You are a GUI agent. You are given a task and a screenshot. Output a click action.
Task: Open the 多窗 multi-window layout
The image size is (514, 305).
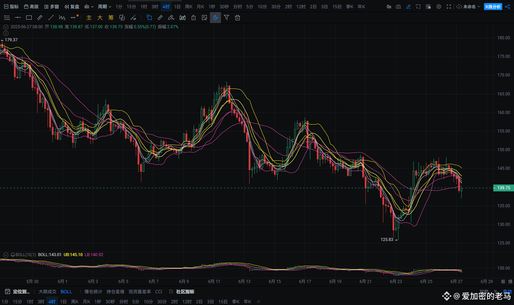click(x=52, y=7)
